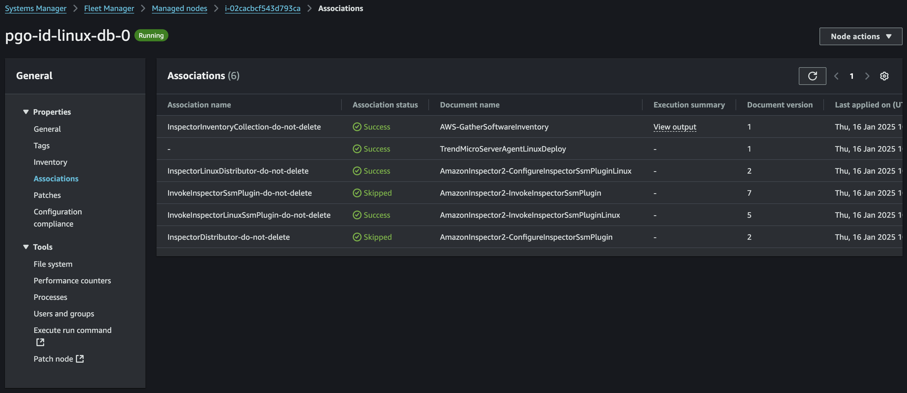Click previous page chevron arrow
This screenshot has width=907, height=393.
tap(836, 76)
